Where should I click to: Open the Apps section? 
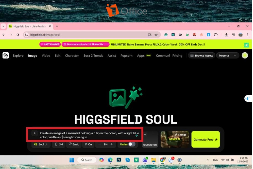coord(141,56)
